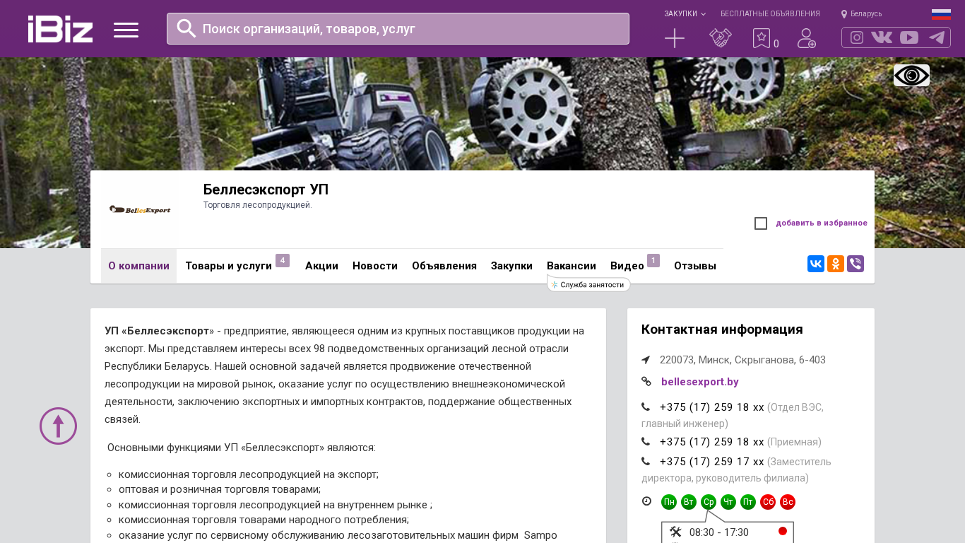
Task: Select the Вс weekday circle
Action: click(788, 502)
